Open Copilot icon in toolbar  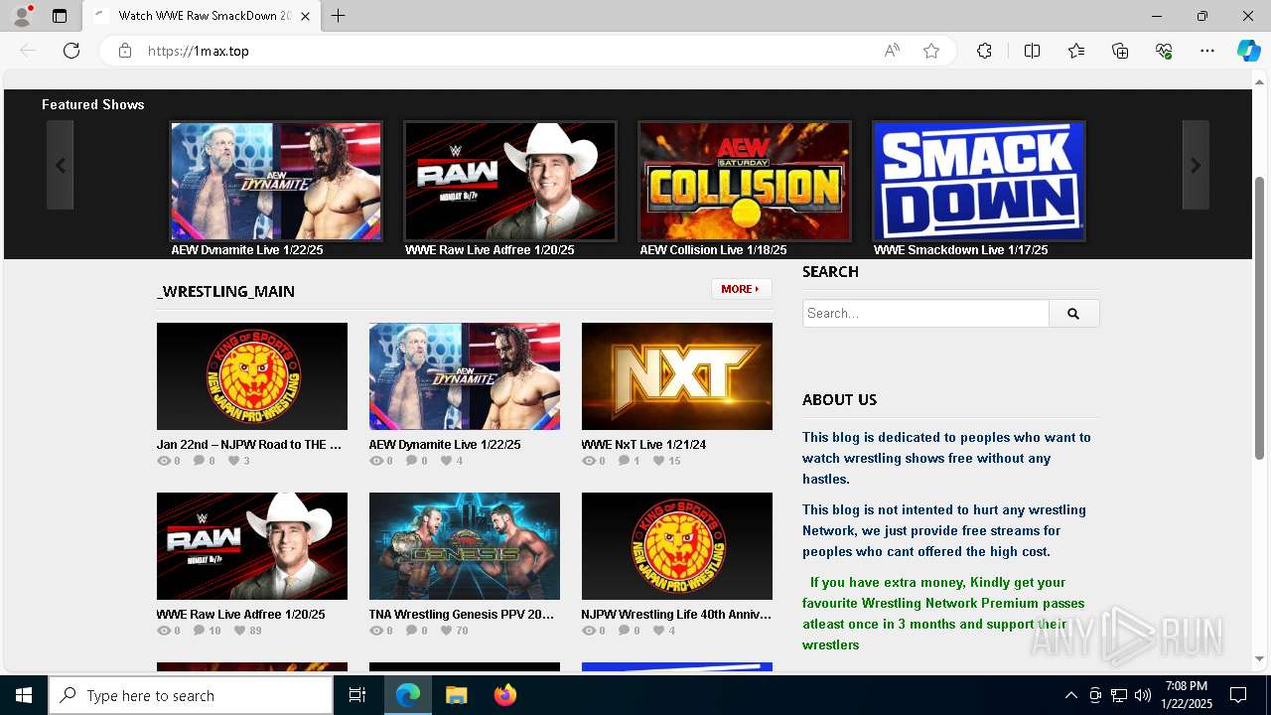1248,51
